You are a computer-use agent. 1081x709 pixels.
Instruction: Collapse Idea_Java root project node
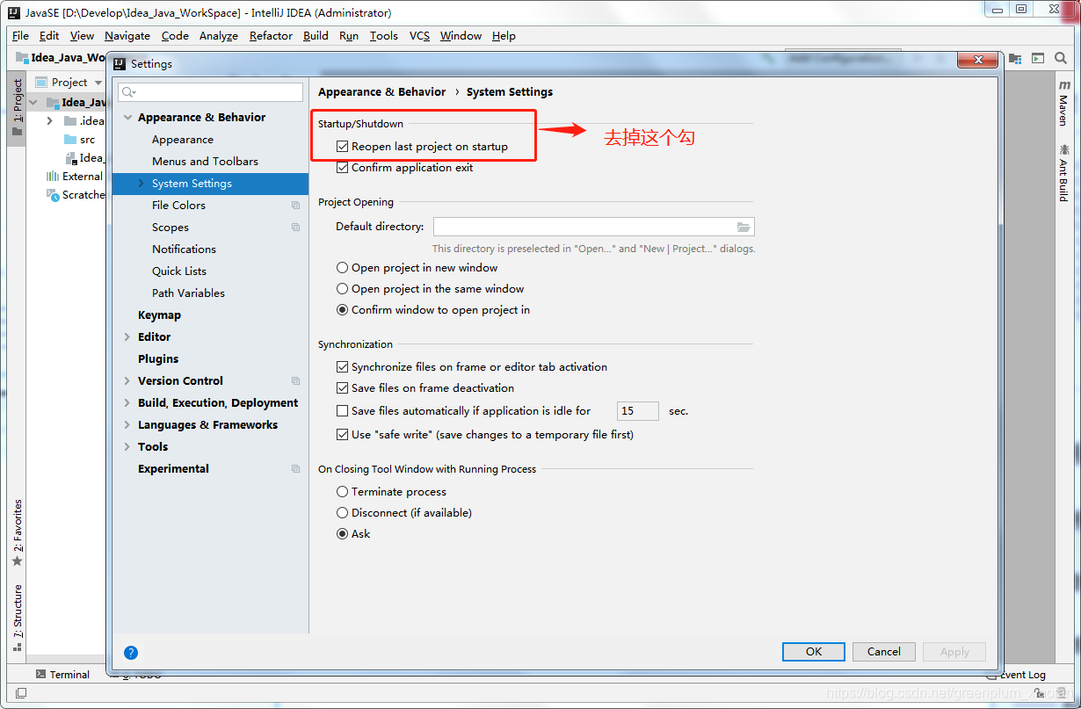coord(33,103)
